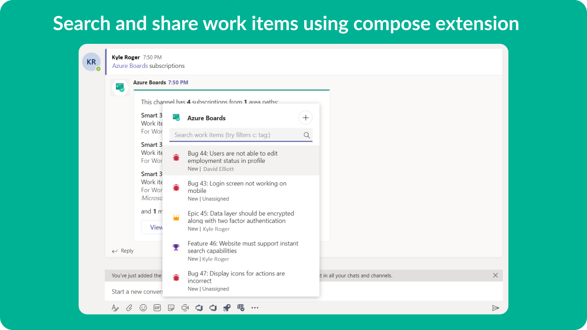Click the Kyle Roger sender name

pyautogui.click(x=126, y=57)
